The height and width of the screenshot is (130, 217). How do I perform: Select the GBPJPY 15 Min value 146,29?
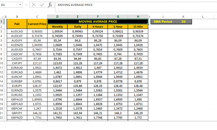click(x=138, y=113)
